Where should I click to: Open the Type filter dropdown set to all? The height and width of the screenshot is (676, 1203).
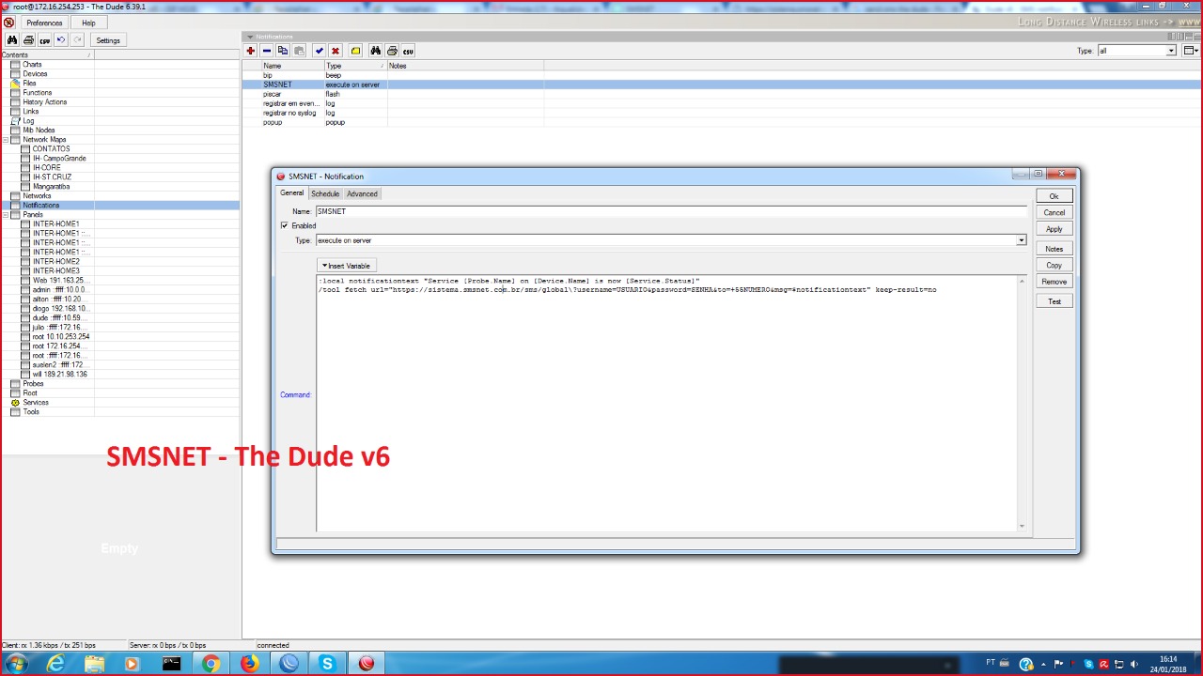click(1171, 51)
